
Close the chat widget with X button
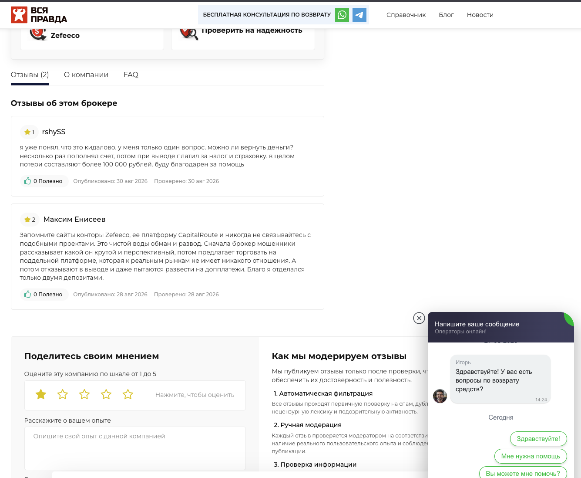[419, 318]
